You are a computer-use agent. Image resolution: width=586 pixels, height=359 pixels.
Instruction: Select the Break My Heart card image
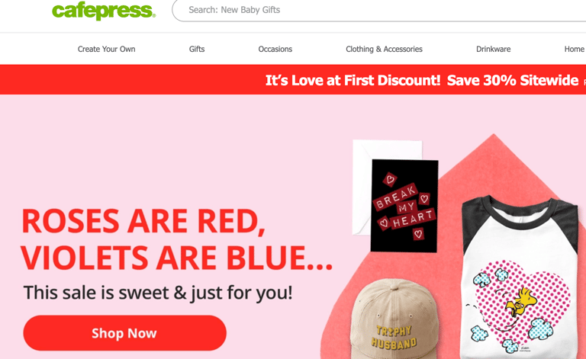pos(404,206)
